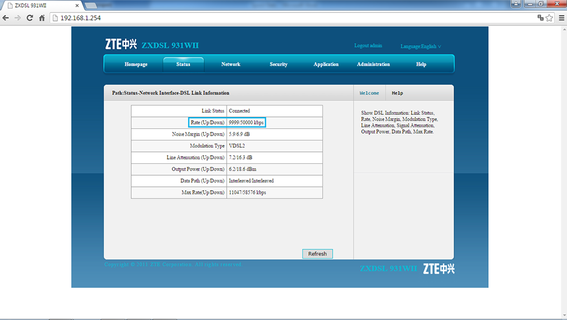Open the Status menu
Screen dimensions: 567x320
pos(184,64)
